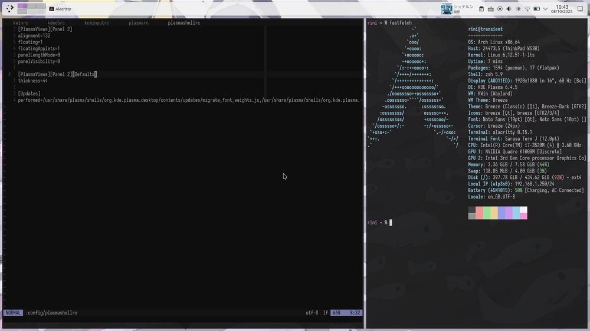Click the NORMAL mode indicator in statusline
The image size is (590, 331).
pos(13,313)
